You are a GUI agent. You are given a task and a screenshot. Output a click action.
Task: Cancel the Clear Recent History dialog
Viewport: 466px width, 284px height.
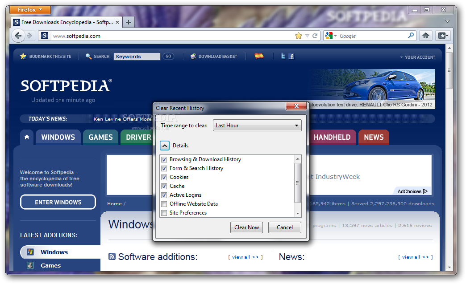click(284, 227)
